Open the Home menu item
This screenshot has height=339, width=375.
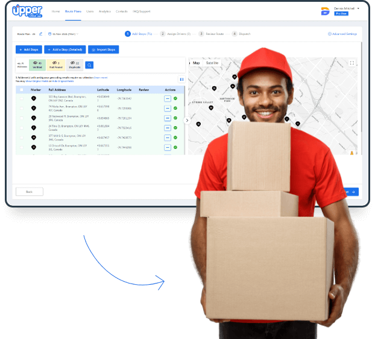pyautogui.click(x=55, y=11)
